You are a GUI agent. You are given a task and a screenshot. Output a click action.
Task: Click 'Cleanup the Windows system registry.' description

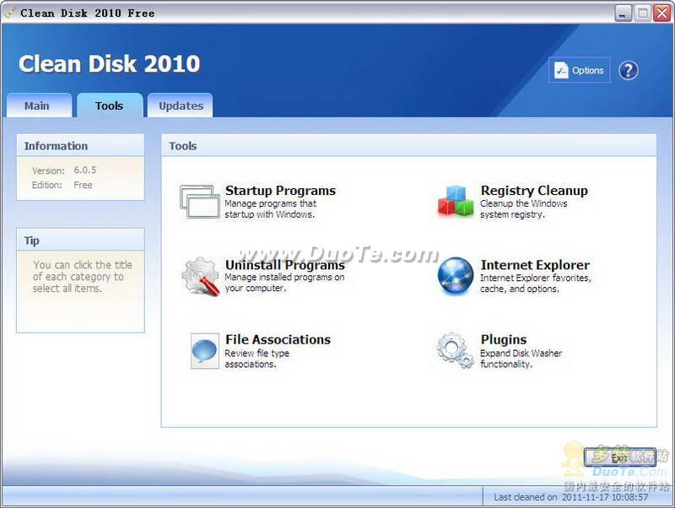[523, 208]
